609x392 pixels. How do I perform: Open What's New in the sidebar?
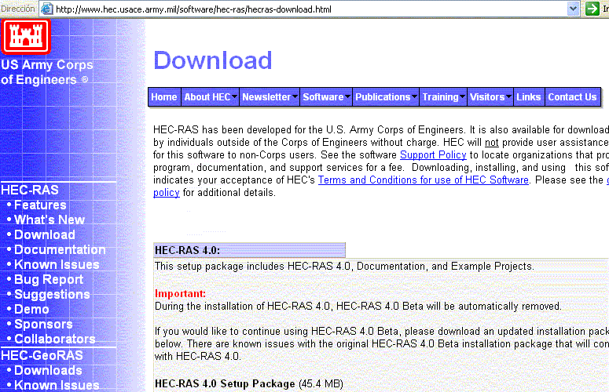tap(50, 220)
